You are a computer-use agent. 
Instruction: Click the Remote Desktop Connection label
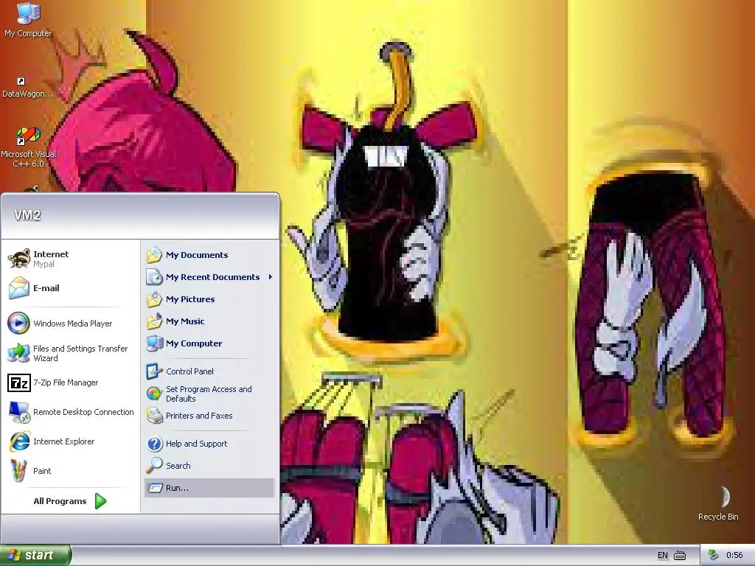coord(83,412)
